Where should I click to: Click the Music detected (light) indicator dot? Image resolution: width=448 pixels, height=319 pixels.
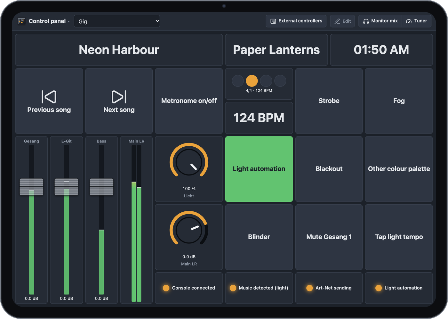pos(233,288)
